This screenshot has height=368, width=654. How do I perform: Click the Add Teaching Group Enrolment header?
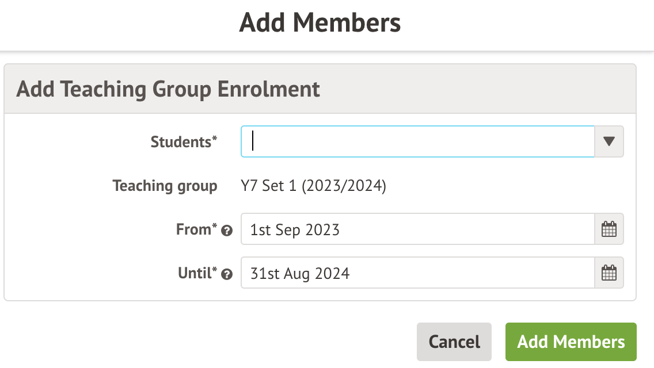point(168,90)
